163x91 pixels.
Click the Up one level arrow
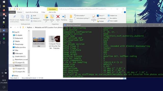point(20,27)
